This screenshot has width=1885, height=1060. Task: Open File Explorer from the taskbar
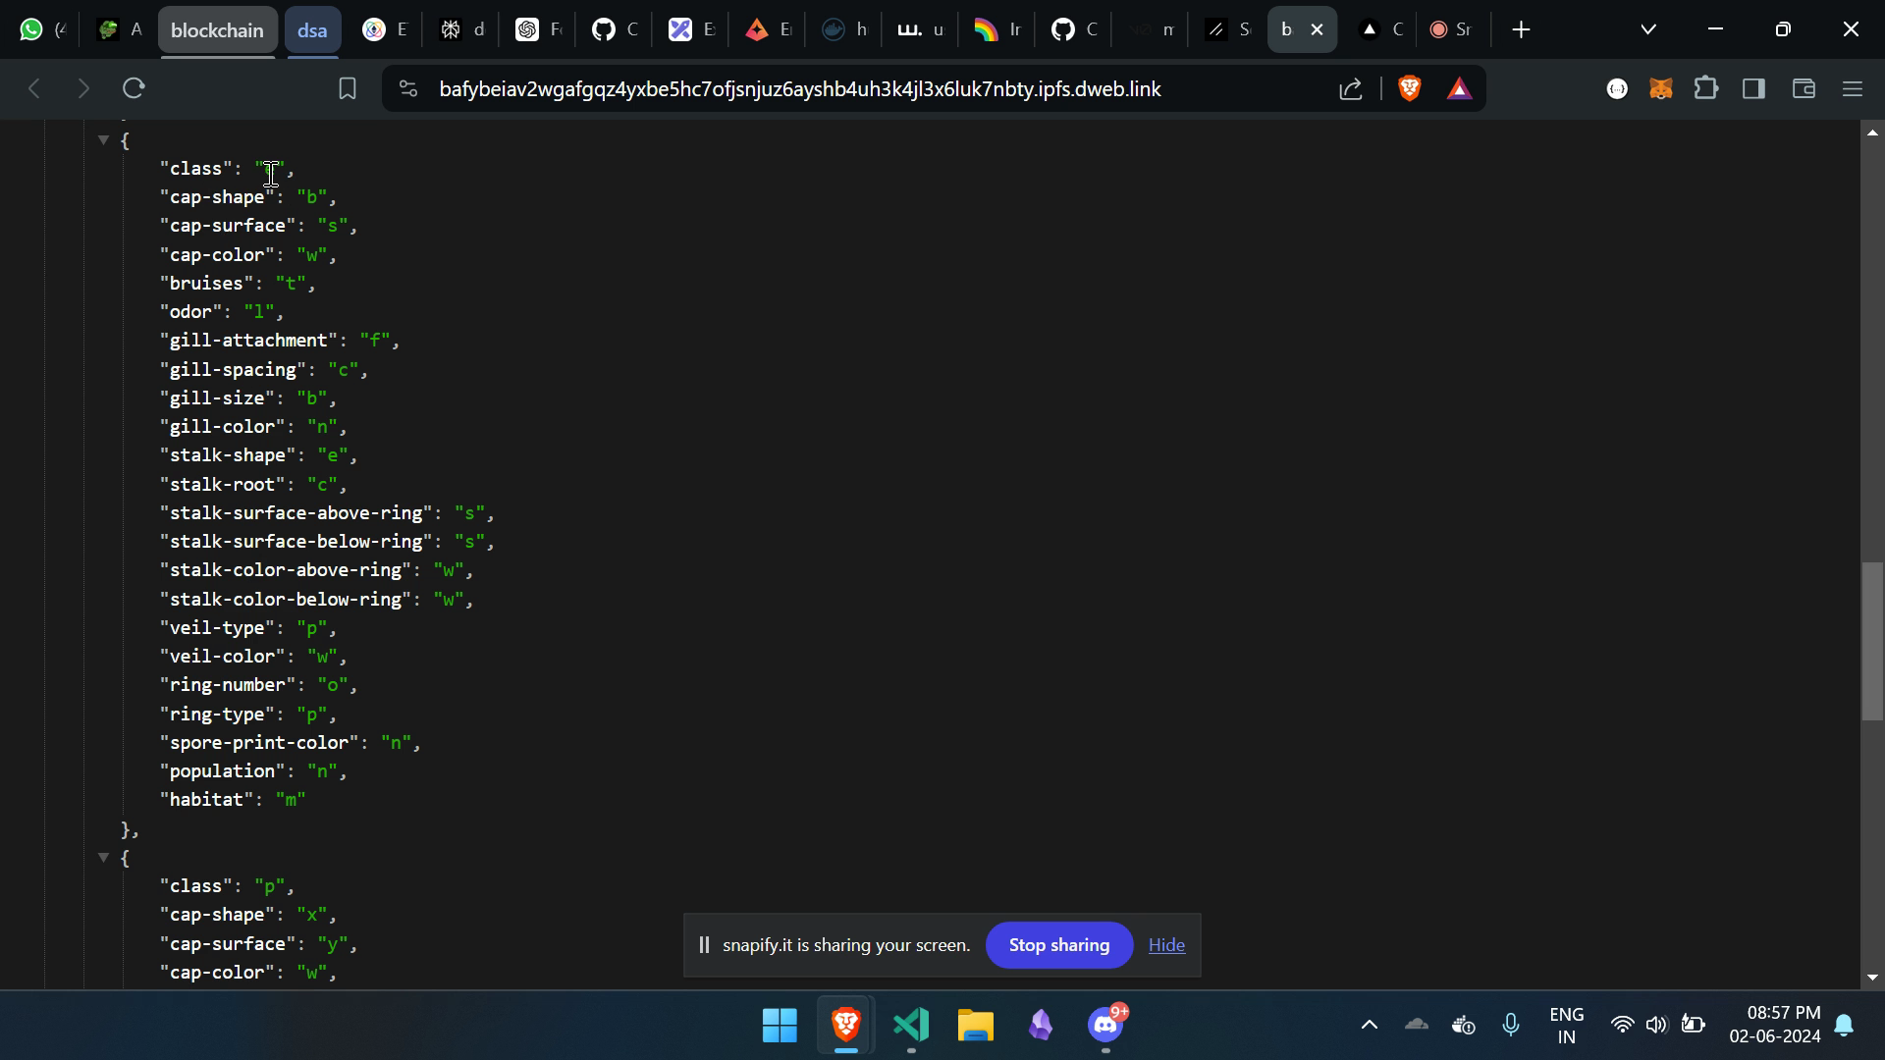(x=976, y=1026)
